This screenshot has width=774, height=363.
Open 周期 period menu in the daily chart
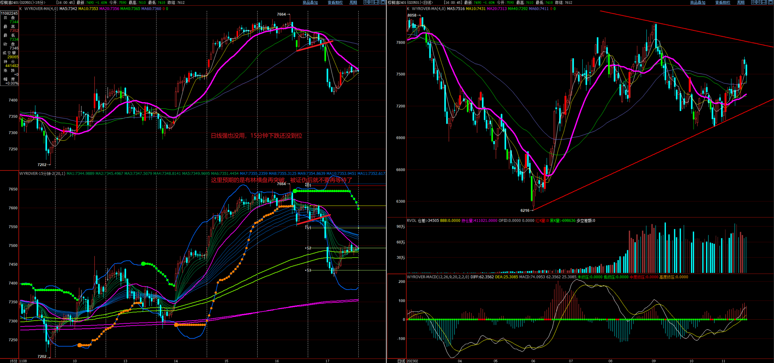pyautogui.click(x=741, y=3)
